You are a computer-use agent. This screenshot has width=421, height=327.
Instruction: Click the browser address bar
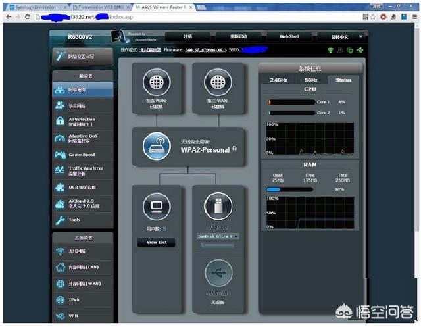pyautogui.click(x=199, y=17)
